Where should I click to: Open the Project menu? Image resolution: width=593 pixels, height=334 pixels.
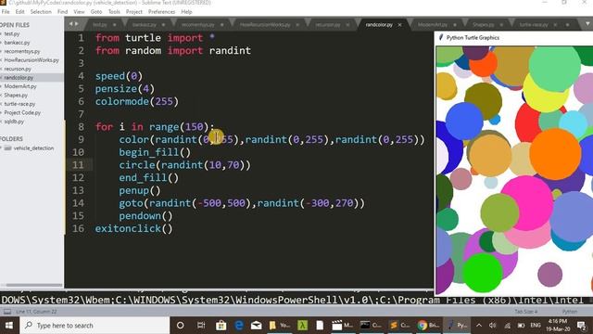[x=133, y=12]
